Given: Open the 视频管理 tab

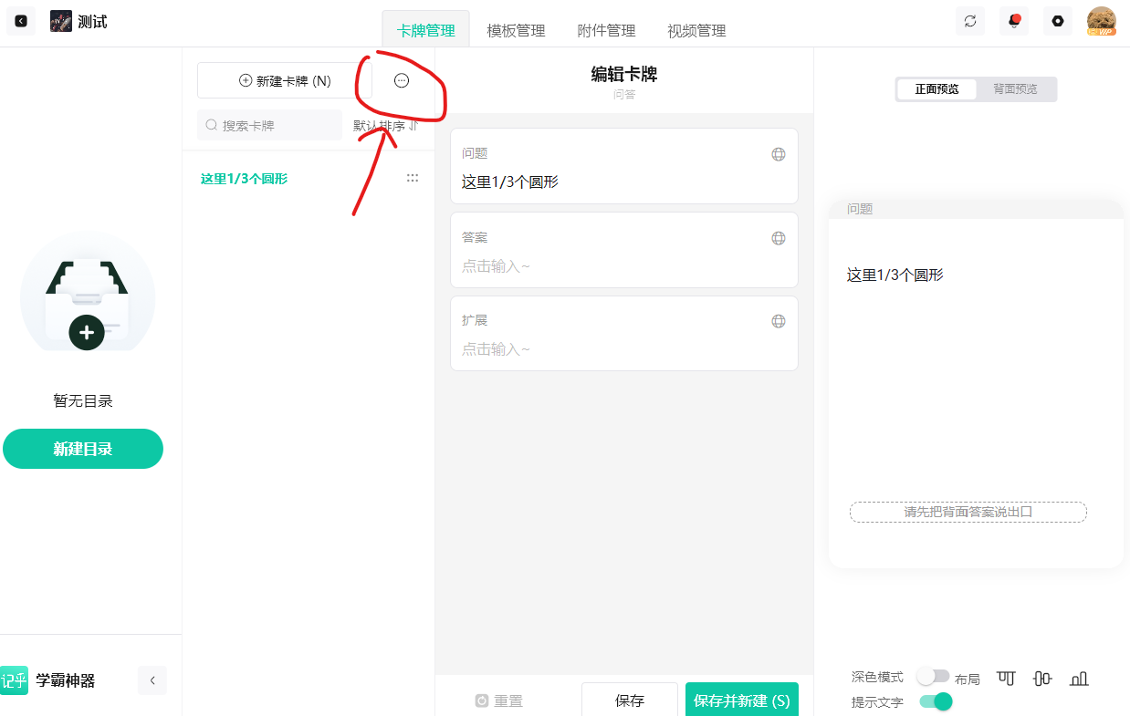Looking at the screenshot, I should (x=696, y=30).
